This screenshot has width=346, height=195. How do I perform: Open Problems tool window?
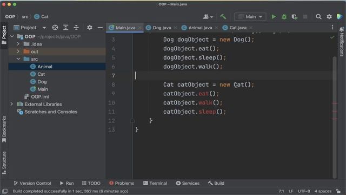(x=122, y=183)
